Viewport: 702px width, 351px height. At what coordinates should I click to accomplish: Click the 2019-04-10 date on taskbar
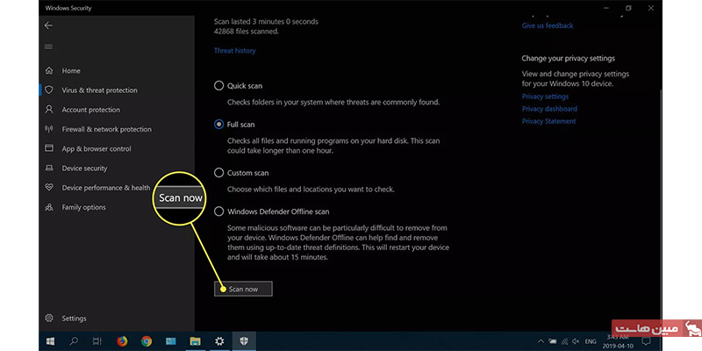pos(619,346)
